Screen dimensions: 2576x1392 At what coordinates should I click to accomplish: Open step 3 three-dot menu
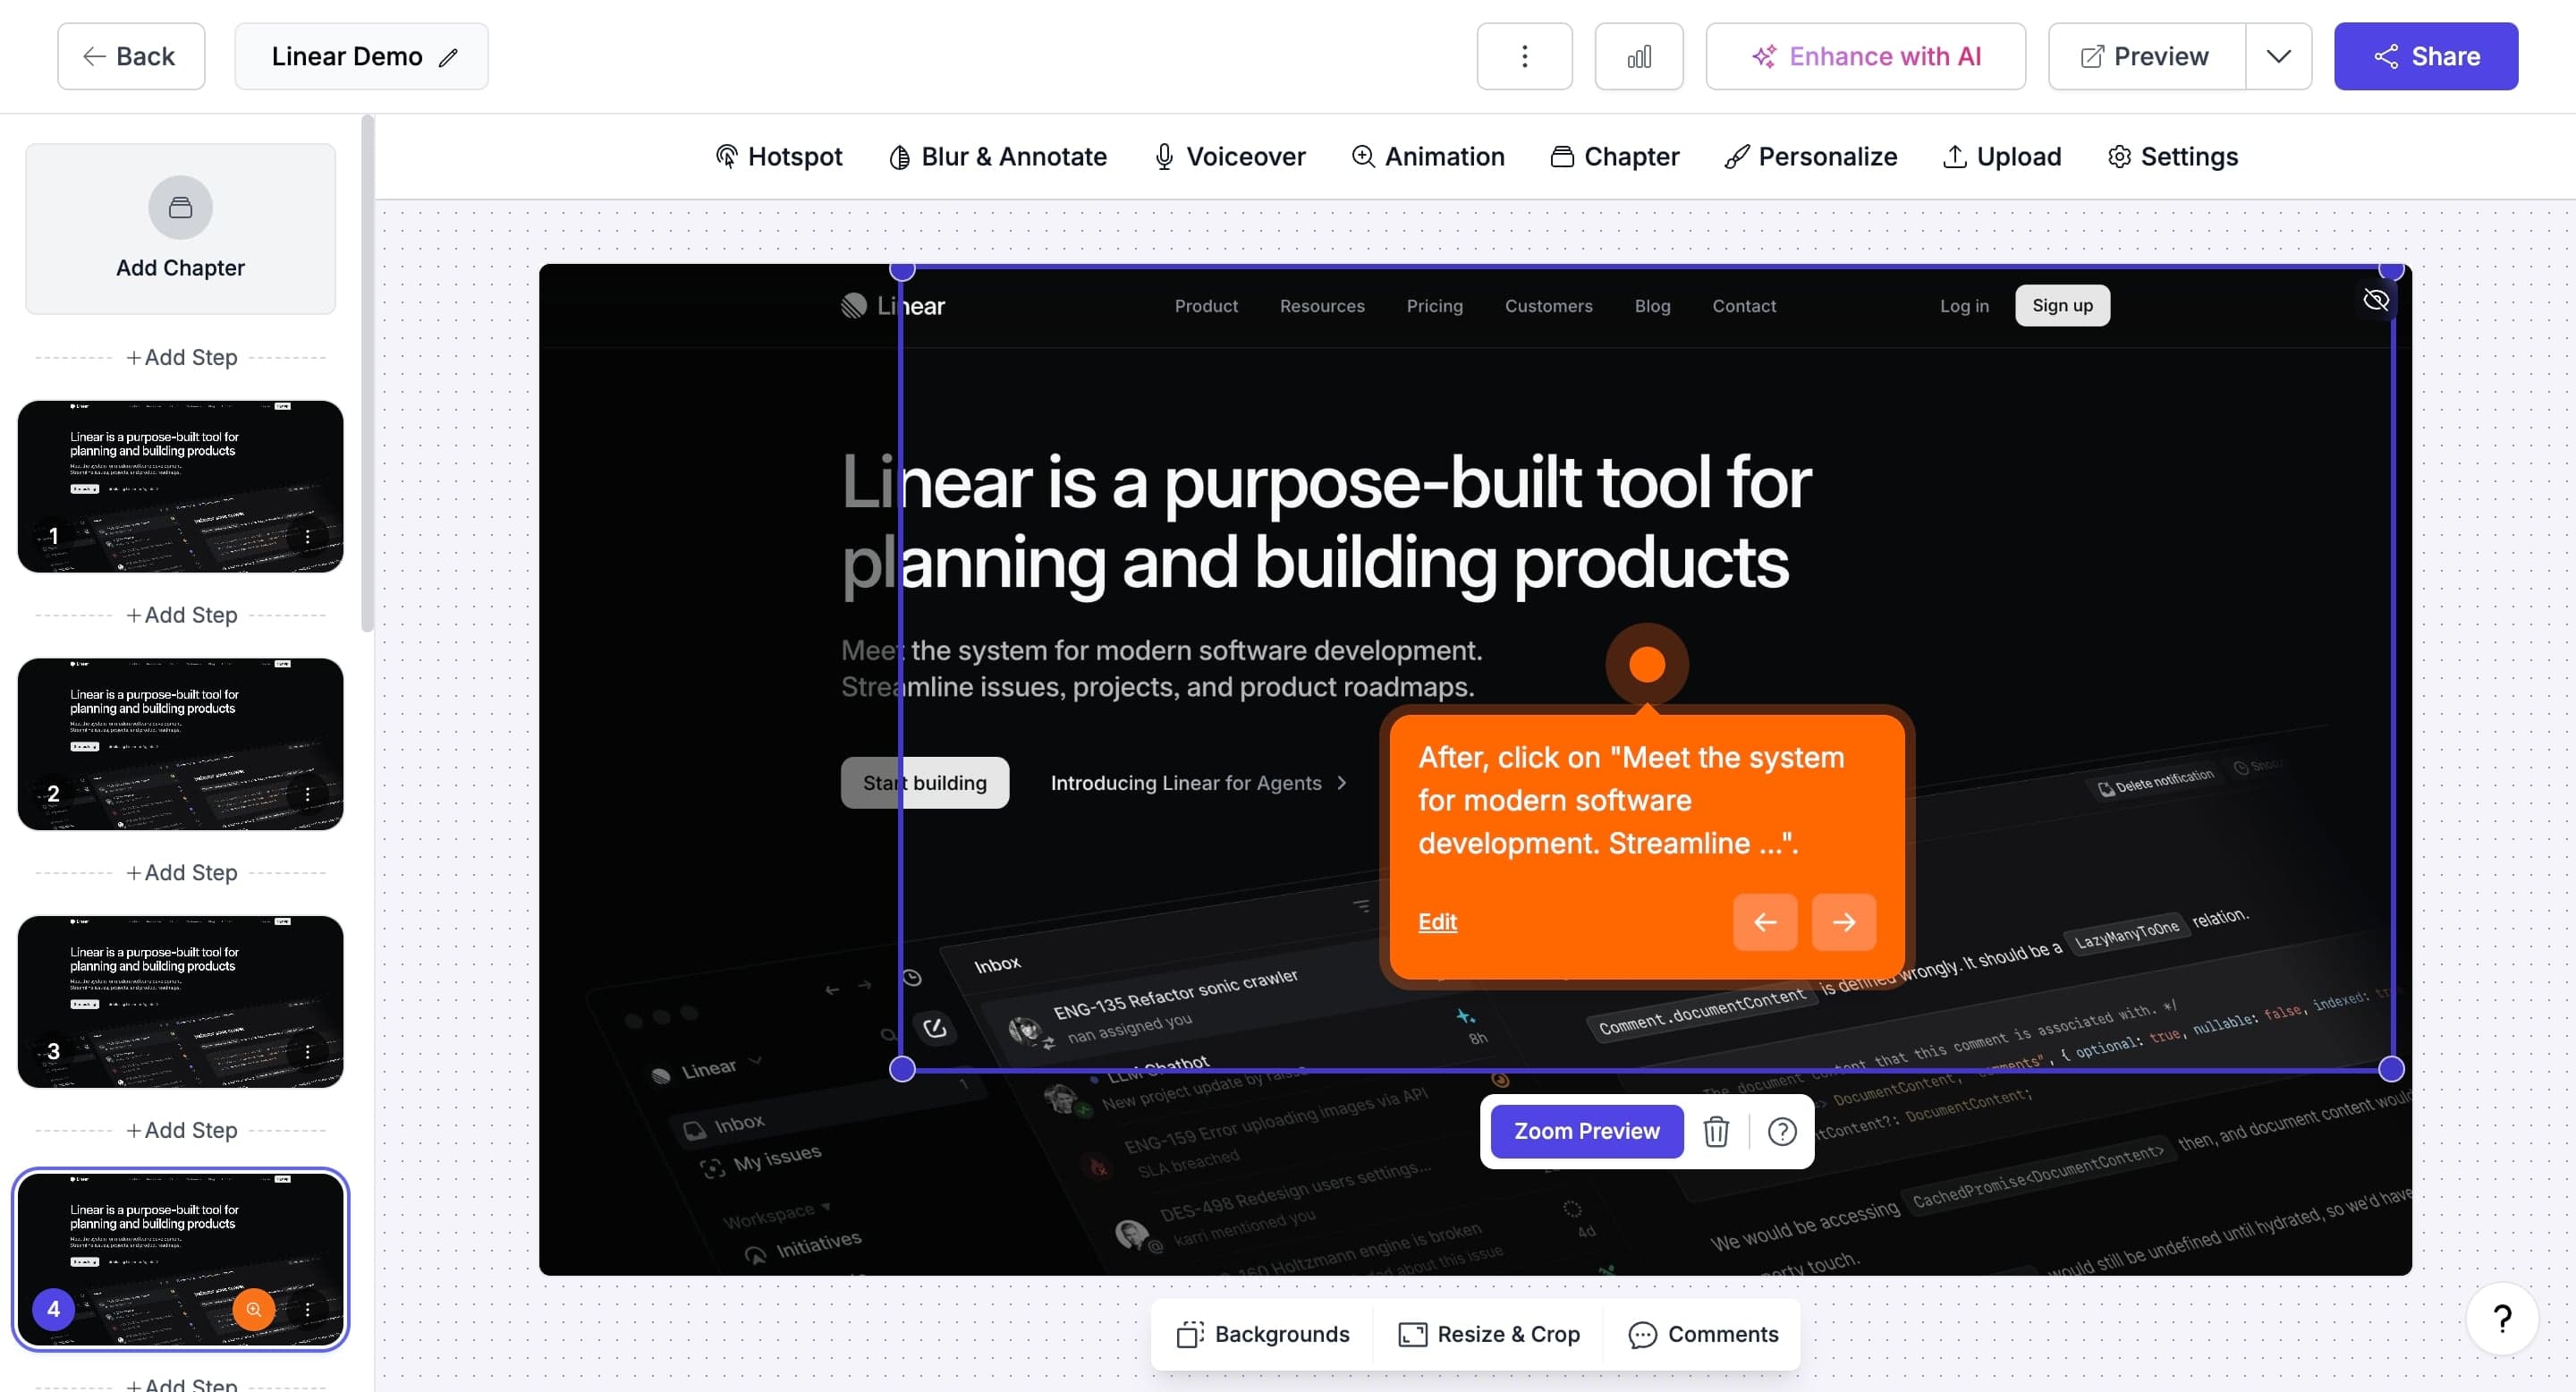click(307, 1052)
